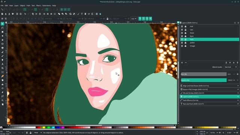Click the Opacity (%) slider bar
The image size is (240, 135).
point(204,80)
